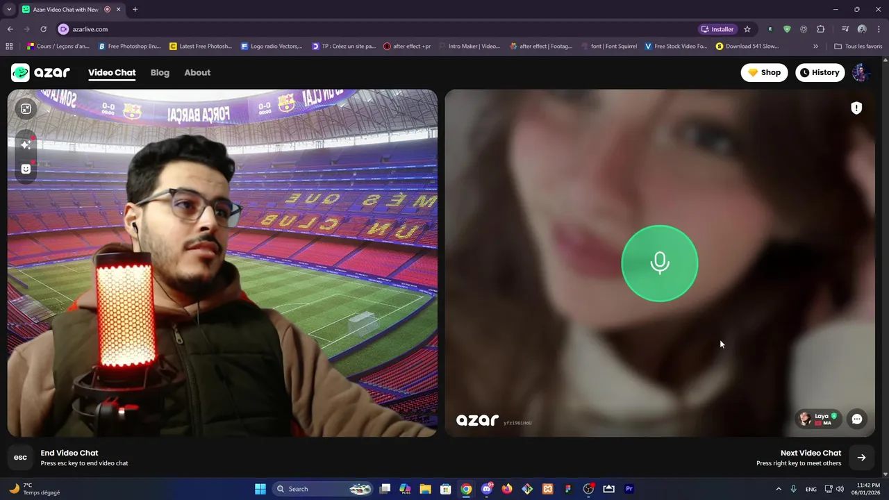
Task: Open Chrome three-dot menu
Action: (879, 29)
